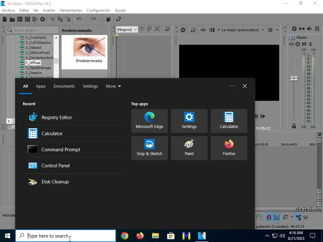
Task: Open the preview quality La mejor (automático) dropdown
Action: [x=243, y=30]
